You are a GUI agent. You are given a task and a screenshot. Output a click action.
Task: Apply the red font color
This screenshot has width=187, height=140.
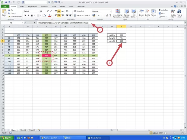(49, 15)
